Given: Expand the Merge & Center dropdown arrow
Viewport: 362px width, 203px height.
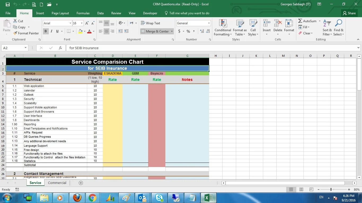Looking at the screenshot, I should [x=172, y=31].
